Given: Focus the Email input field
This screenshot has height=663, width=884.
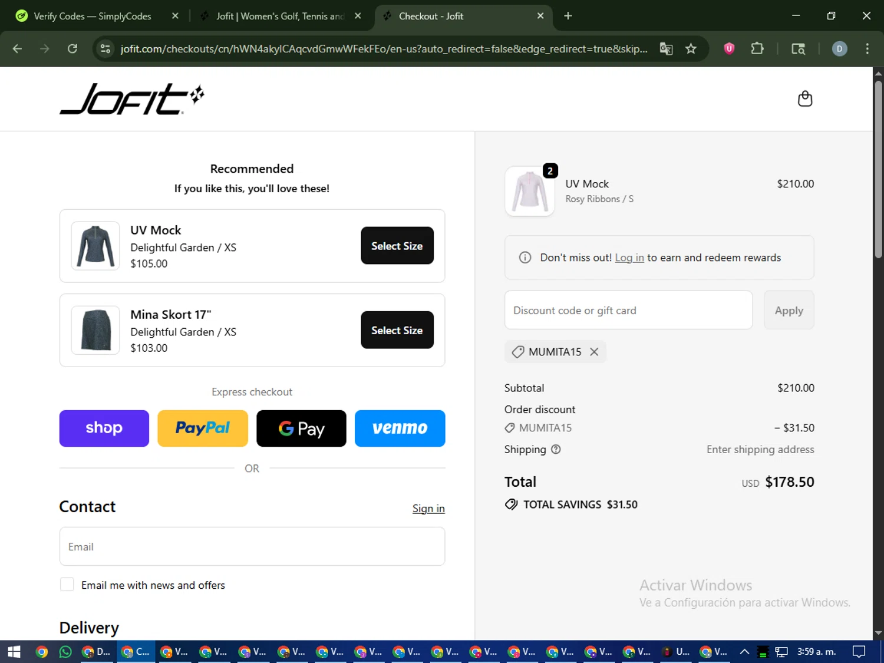Looking at the screenshot, I should 252,546.
